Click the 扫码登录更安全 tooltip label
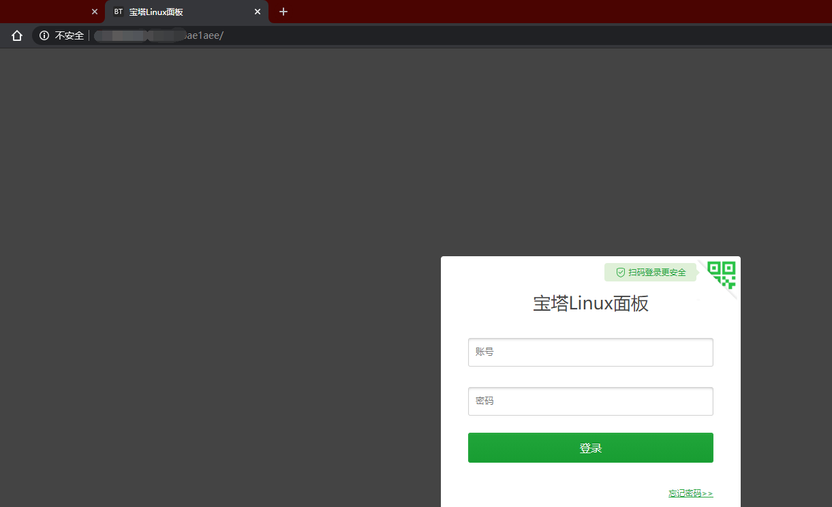The image size is (832, 507). click(x=650, y=272)
